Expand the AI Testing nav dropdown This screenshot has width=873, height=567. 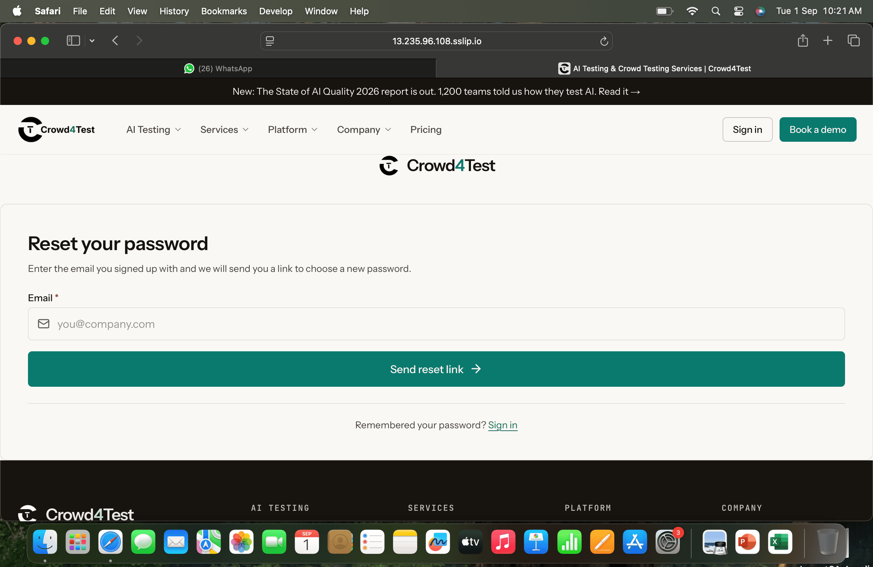(154, 130)
